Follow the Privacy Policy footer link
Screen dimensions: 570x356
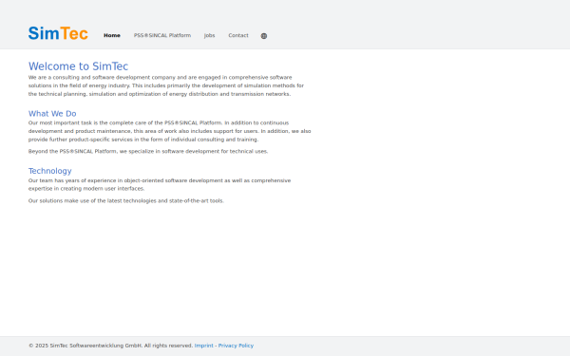click(236, 346)
